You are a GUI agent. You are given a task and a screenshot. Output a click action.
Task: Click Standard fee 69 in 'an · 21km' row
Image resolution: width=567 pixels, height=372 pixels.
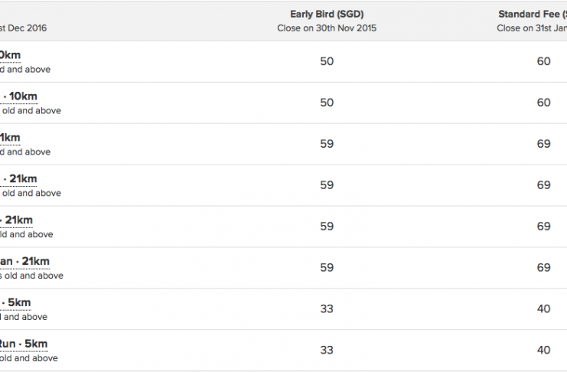coord(543,268)
